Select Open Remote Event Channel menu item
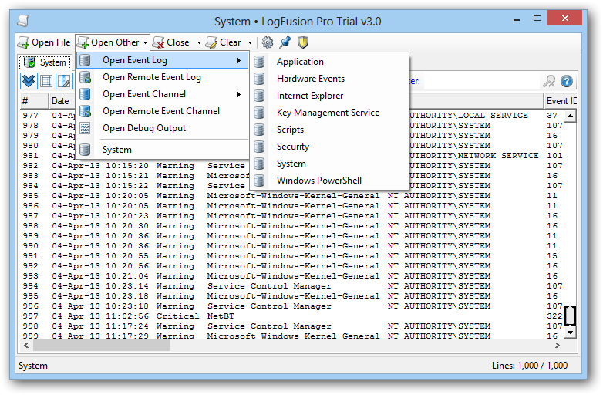 [x=162, y=111]
